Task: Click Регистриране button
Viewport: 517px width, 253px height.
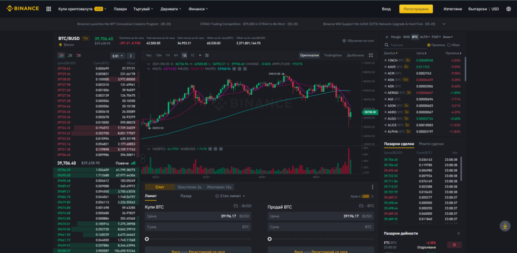Action: (x=416, y=9)
